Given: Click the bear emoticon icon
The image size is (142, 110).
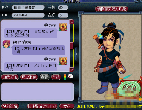Looking at the screenshot, I should [x=70, y=76].
